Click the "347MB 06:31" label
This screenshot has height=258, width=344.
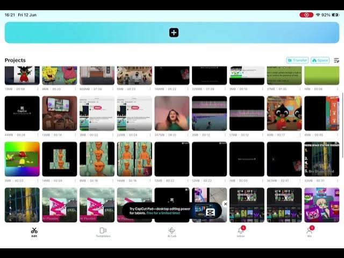(x=166, y=135)
